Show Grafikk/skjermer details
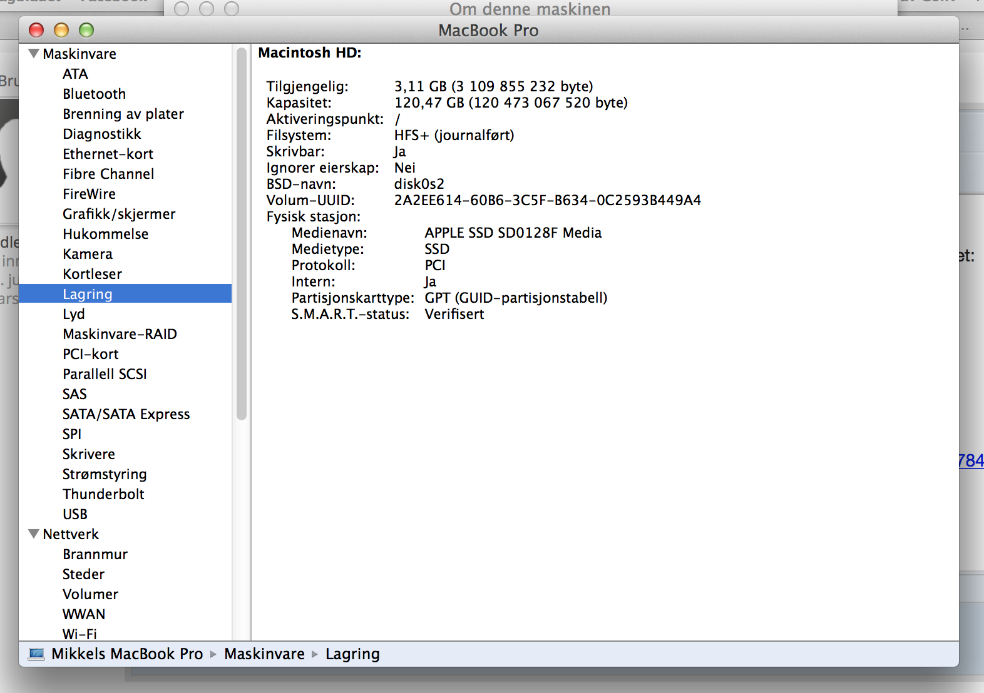The height and width of the screenshot is (693, 984). [119, 214]
